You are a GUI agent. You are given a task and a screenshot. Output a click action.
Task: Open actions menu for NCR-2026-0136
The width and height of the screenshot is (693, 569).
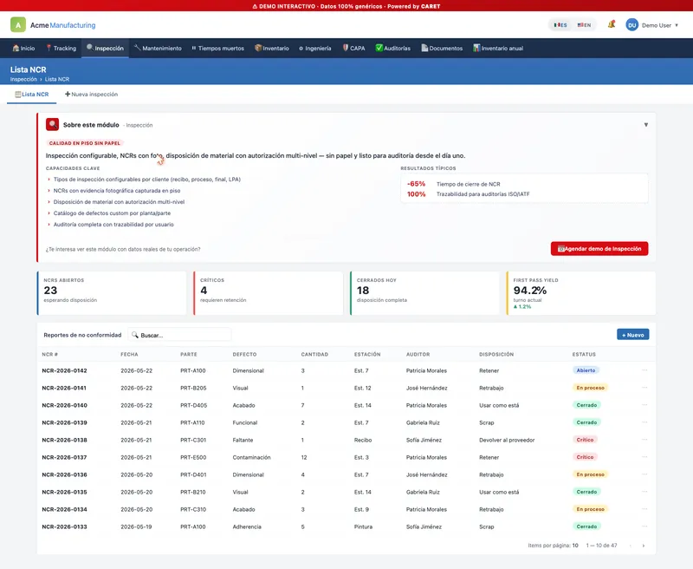644,474
